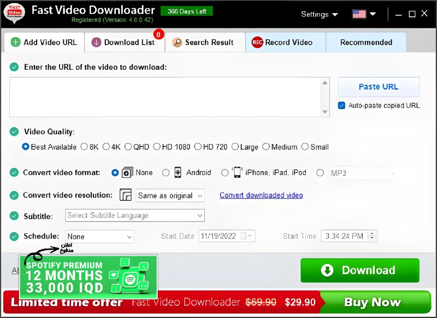Select HD 720 video quality
Image resolution: width=437 pixels, height=318 pixels.
tap(198, 147)
